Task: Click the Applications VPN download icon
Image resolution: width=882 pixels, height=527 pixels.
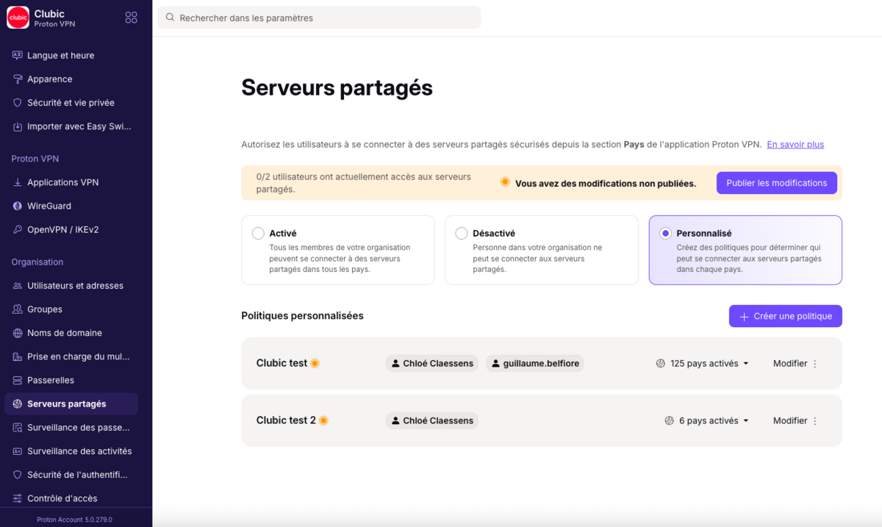Action: 18,182
